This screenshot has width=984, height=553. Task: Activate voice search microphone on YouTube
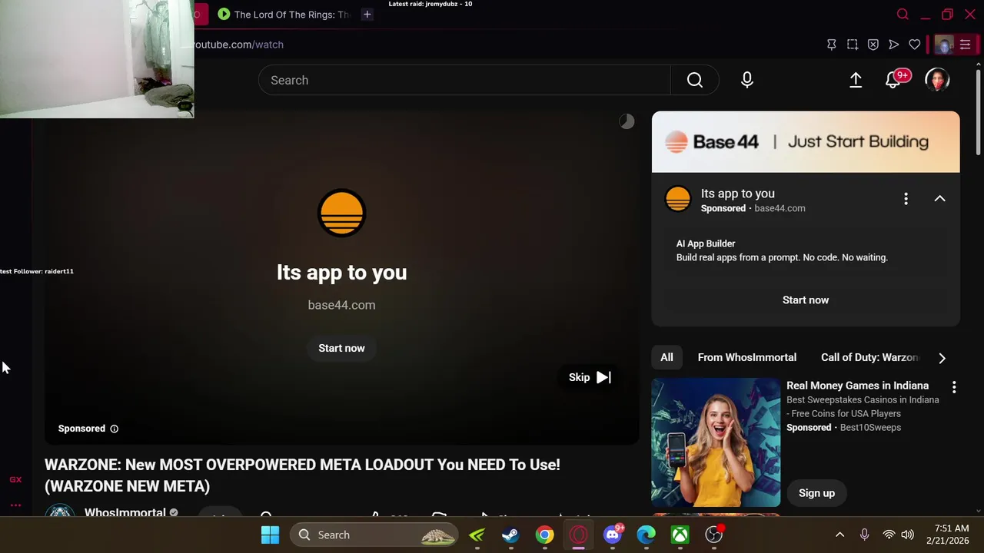[747, 80]
